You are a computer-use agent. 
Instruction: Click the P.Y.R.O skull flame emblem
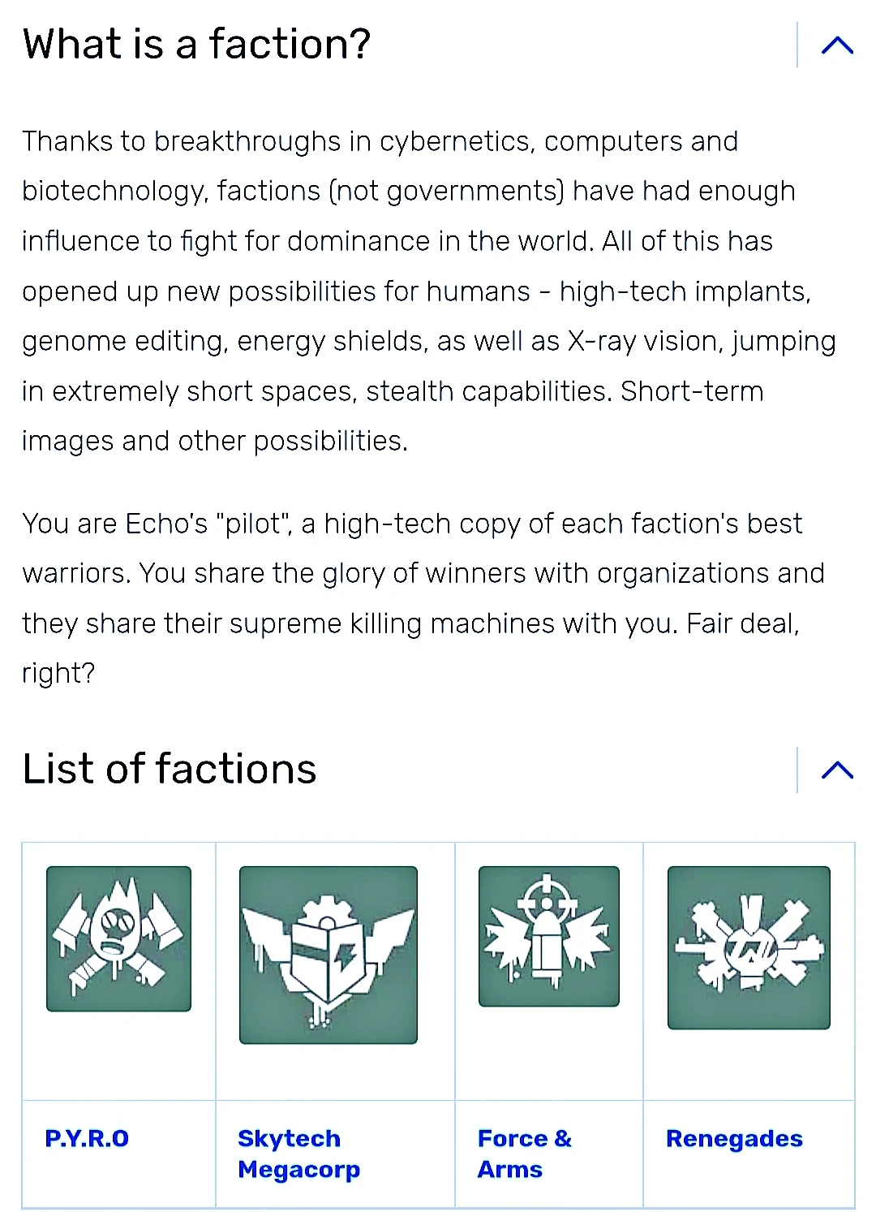pos(118,938)
